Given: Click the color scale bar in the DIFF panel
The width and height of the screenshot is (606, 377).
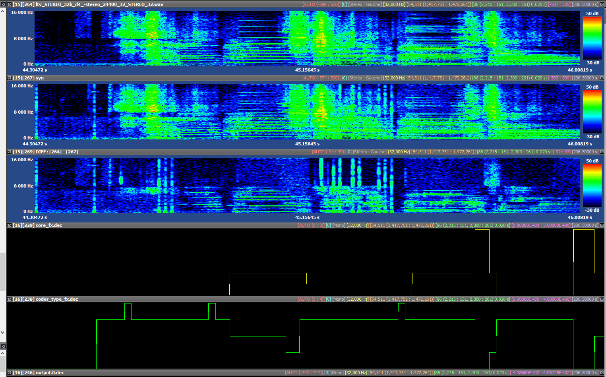Looking at the screenshot, I should [x=592, y=186].
